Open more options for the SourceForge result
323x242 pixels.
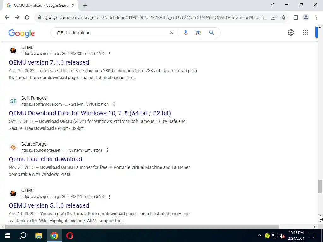coord(107,150)
